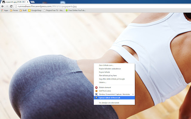
Task: Expand the Nimbus Screenshot submenu arrow
Action: click(133, 94)
